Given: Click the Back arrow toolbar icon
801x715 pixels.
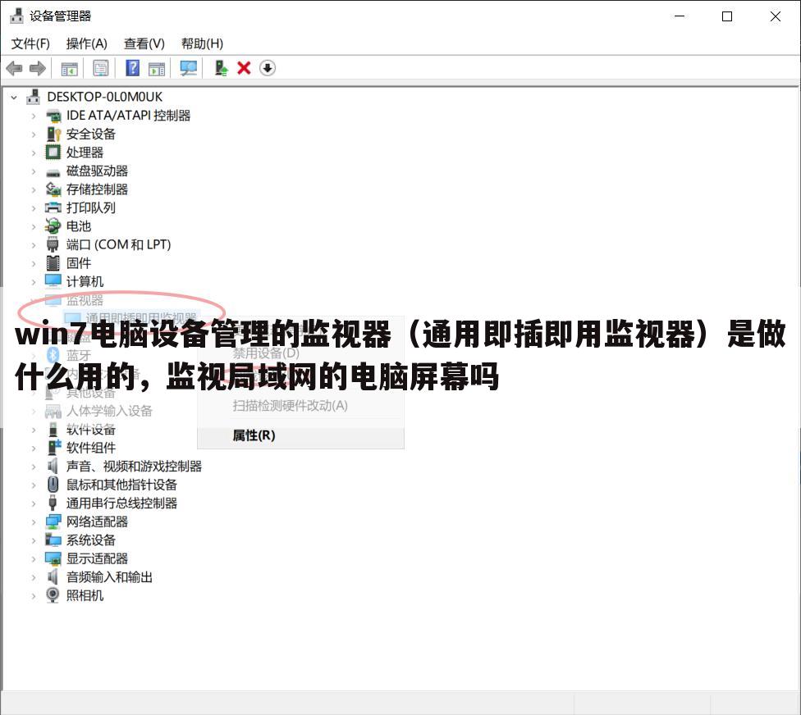Looking at the screenshot, I should [14, 68].
